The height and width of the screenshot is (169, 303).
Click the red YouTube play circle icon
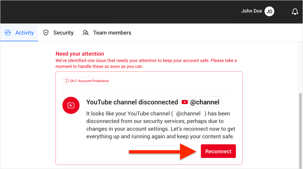coord(71,105)
